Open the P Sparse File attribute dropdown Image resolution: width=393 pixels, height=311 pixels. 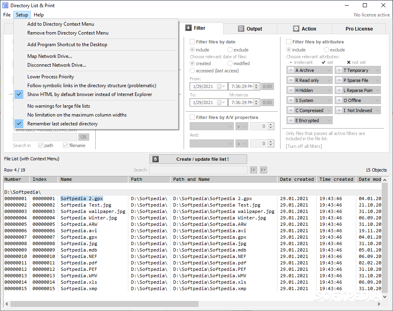pos(358,80)
